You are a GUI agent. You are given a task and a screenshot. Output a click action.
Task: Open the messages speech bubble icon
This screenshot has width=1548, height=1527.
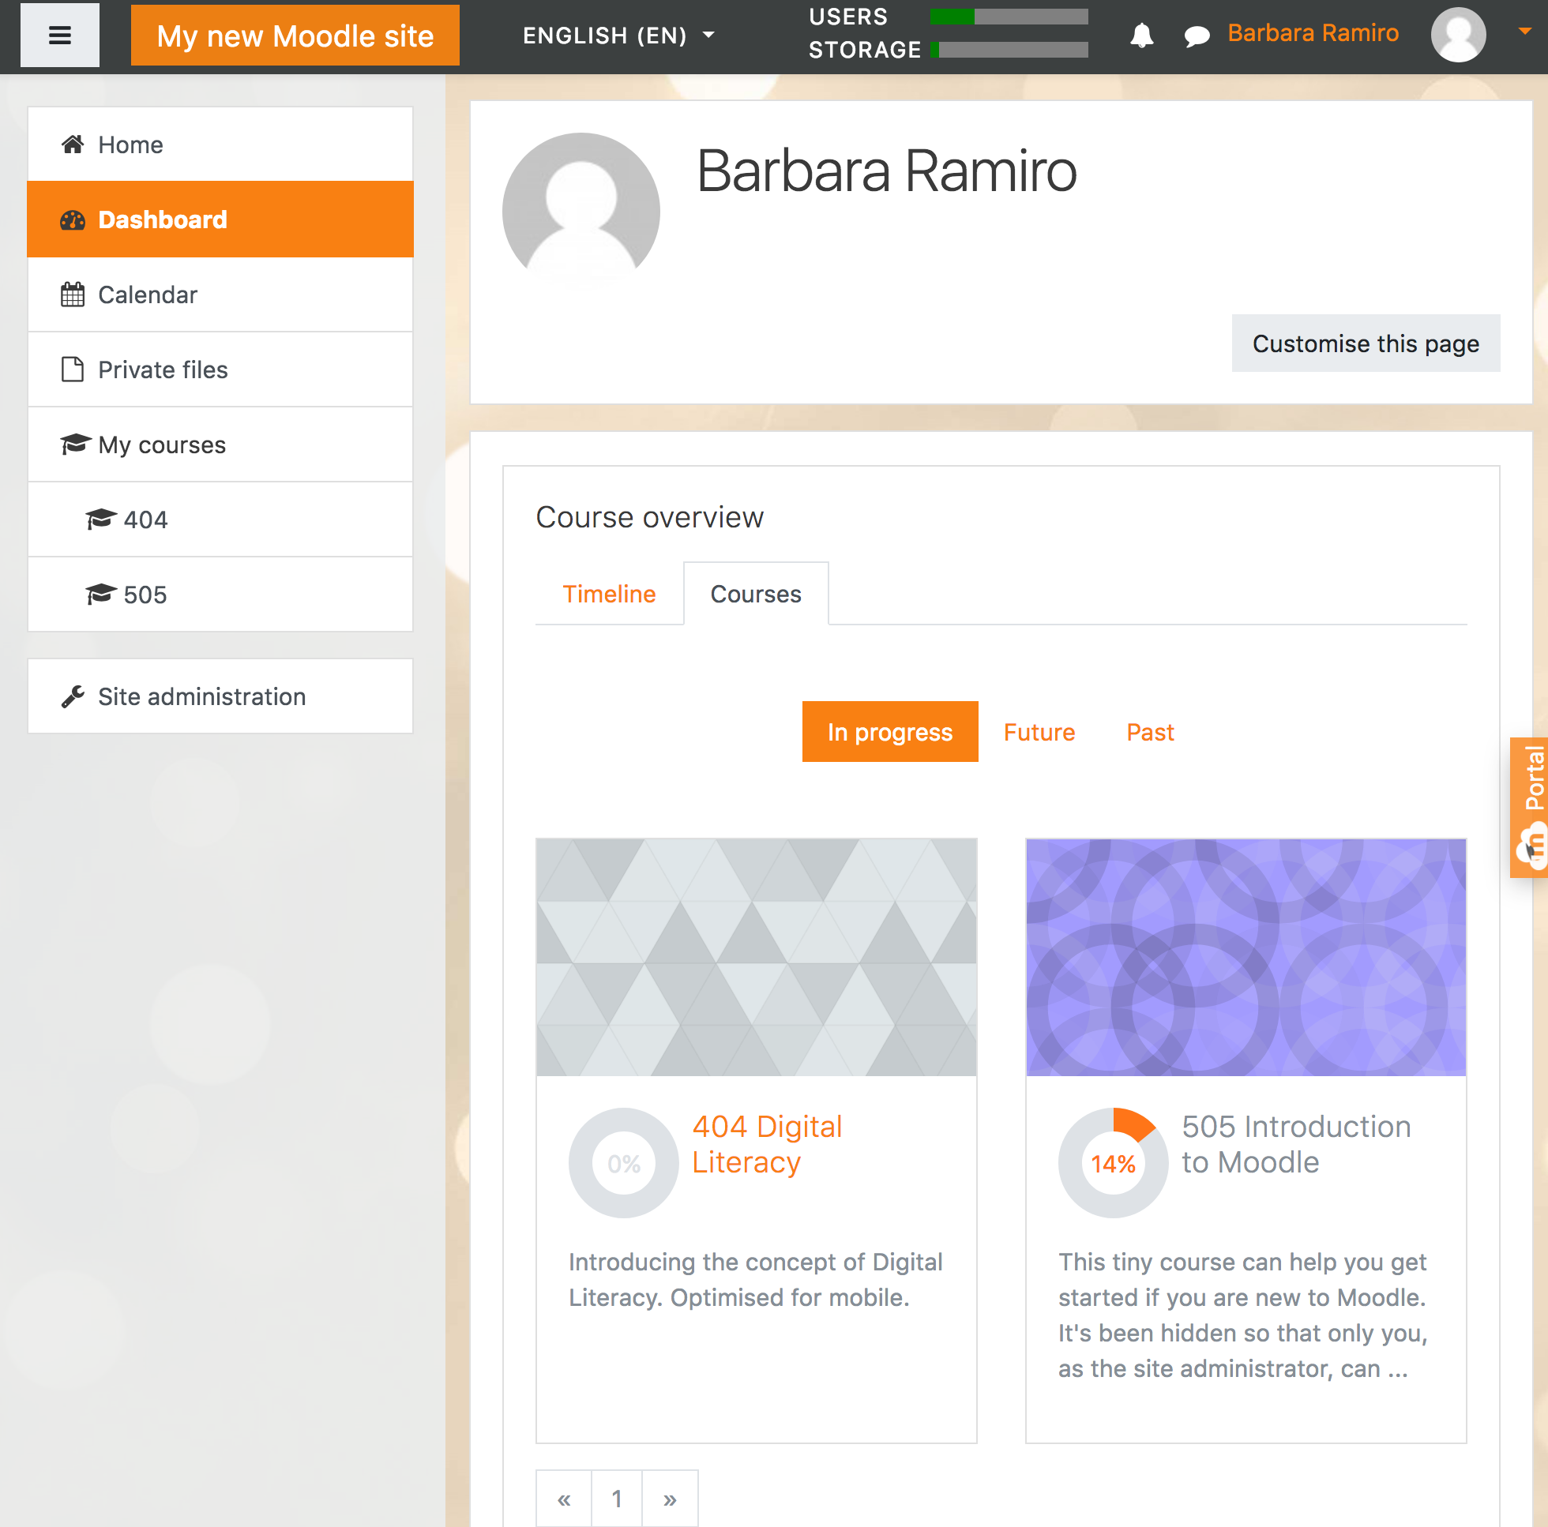click(x=1197, y=36)
